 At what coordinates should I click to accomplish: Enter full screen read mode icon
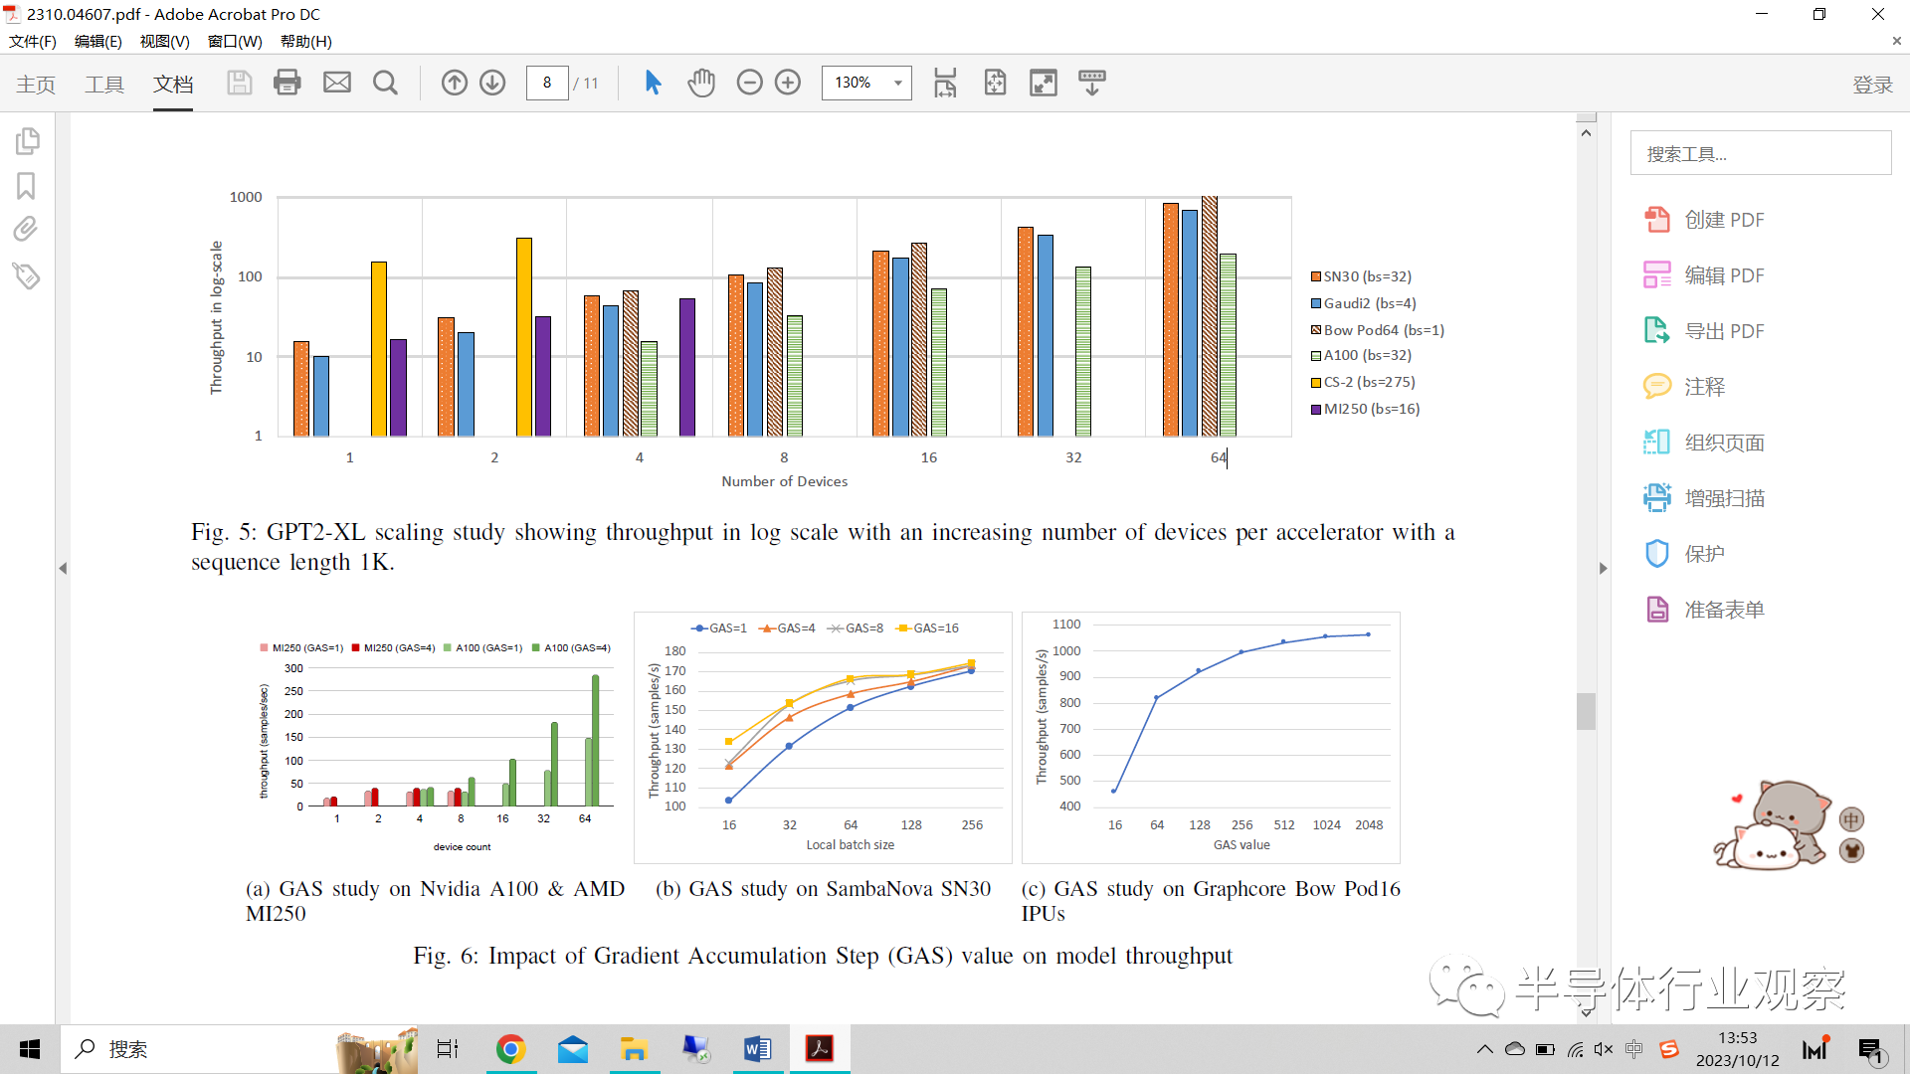pyautogui.click(x=1044, y=83)
